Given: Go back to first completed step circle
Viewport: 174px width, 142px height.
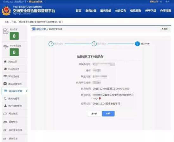Looking at the screenshot, I should 51,44.
